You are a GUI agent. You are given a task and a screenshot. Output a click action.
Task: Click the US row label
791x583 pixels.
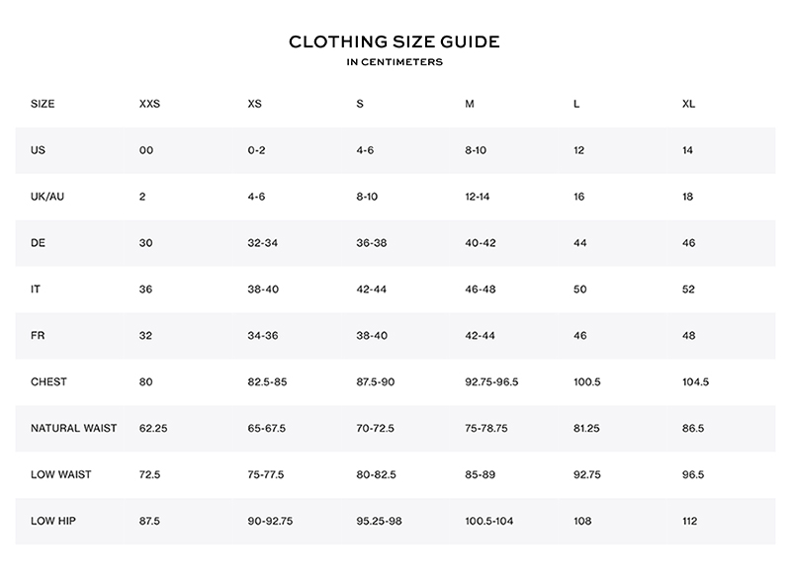point(39,150)
